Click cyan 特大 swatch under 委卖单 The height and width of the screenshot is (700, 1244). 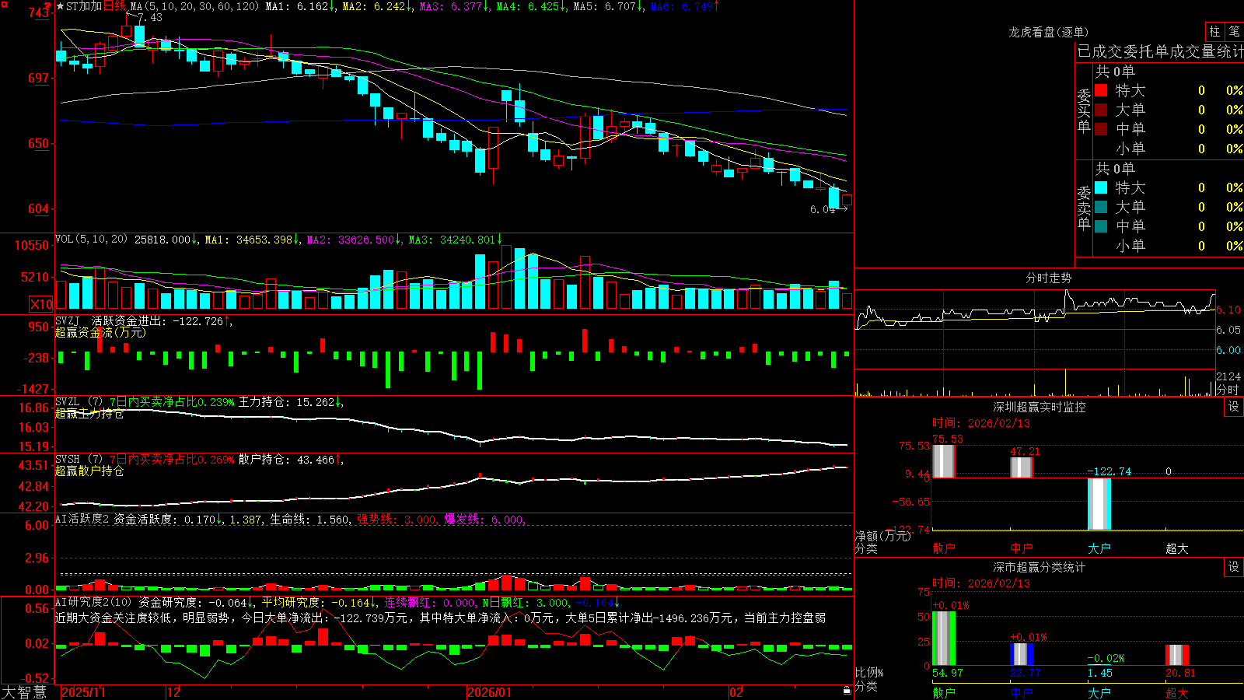(x=1101, y=187)
